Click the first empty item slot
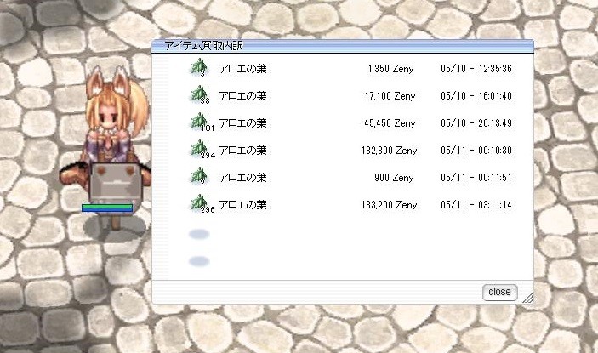 tap(199, 234)
